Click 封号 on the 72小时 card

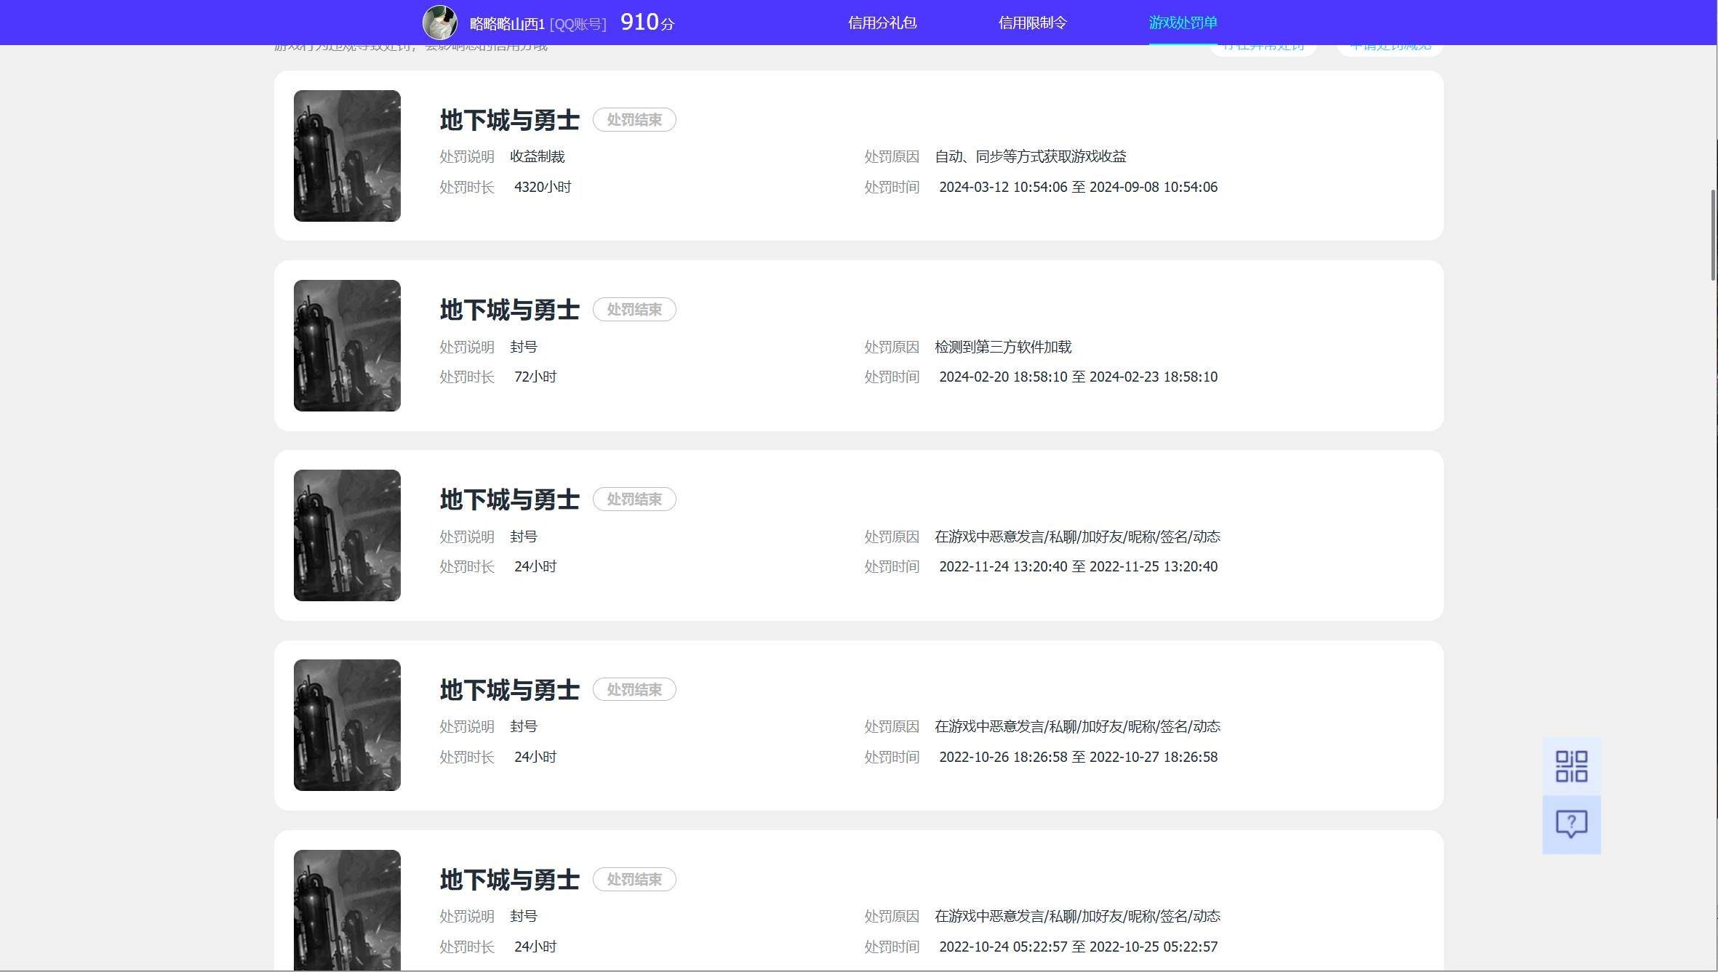tap(524, 348)
